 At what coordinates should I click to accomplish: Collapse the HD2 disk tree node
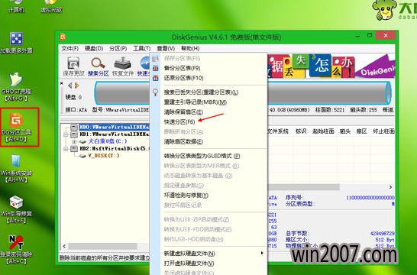click(66, 149)
